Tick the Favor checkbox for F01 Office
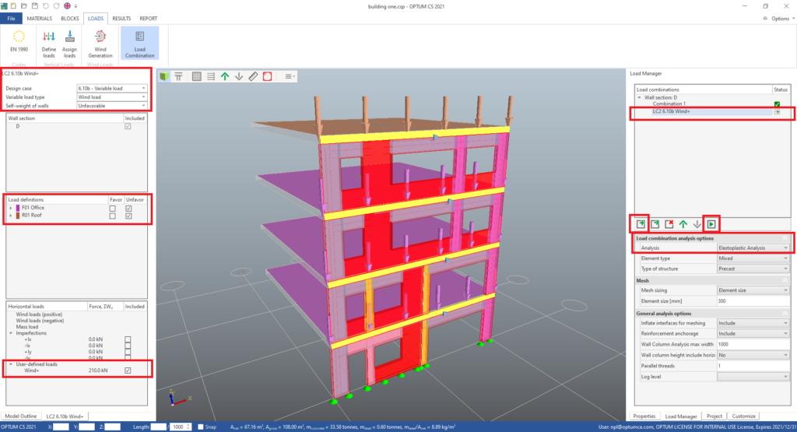 tap(114, 208)
